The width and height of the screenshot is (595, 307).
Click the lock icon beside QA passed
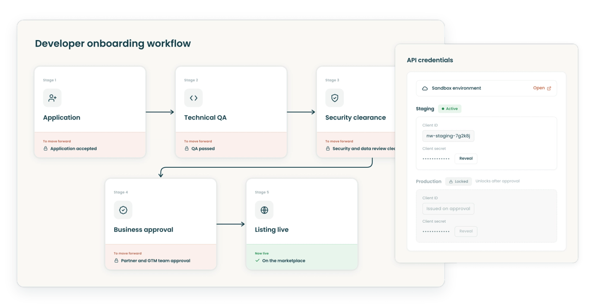(x=187, y=148)
